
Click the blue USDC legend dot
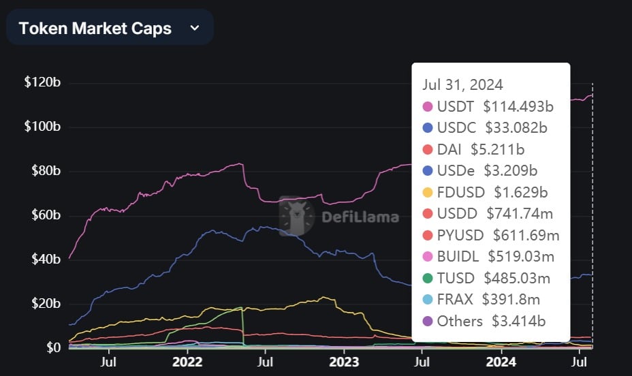(427, 128)
